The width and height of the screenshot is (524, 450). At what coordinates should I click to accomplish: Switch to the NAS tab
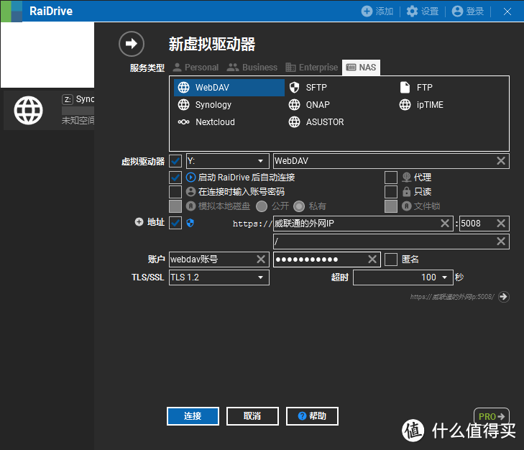[x=361, y=68]
